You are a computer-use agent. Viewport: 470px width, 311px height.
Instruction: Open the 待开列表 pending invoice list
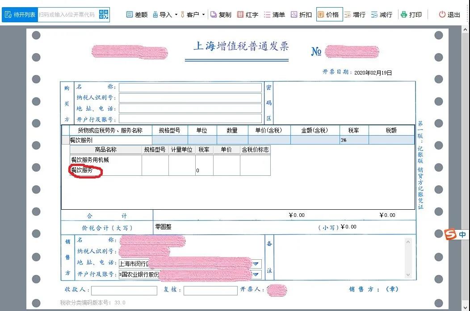click(x=20, y=14)
